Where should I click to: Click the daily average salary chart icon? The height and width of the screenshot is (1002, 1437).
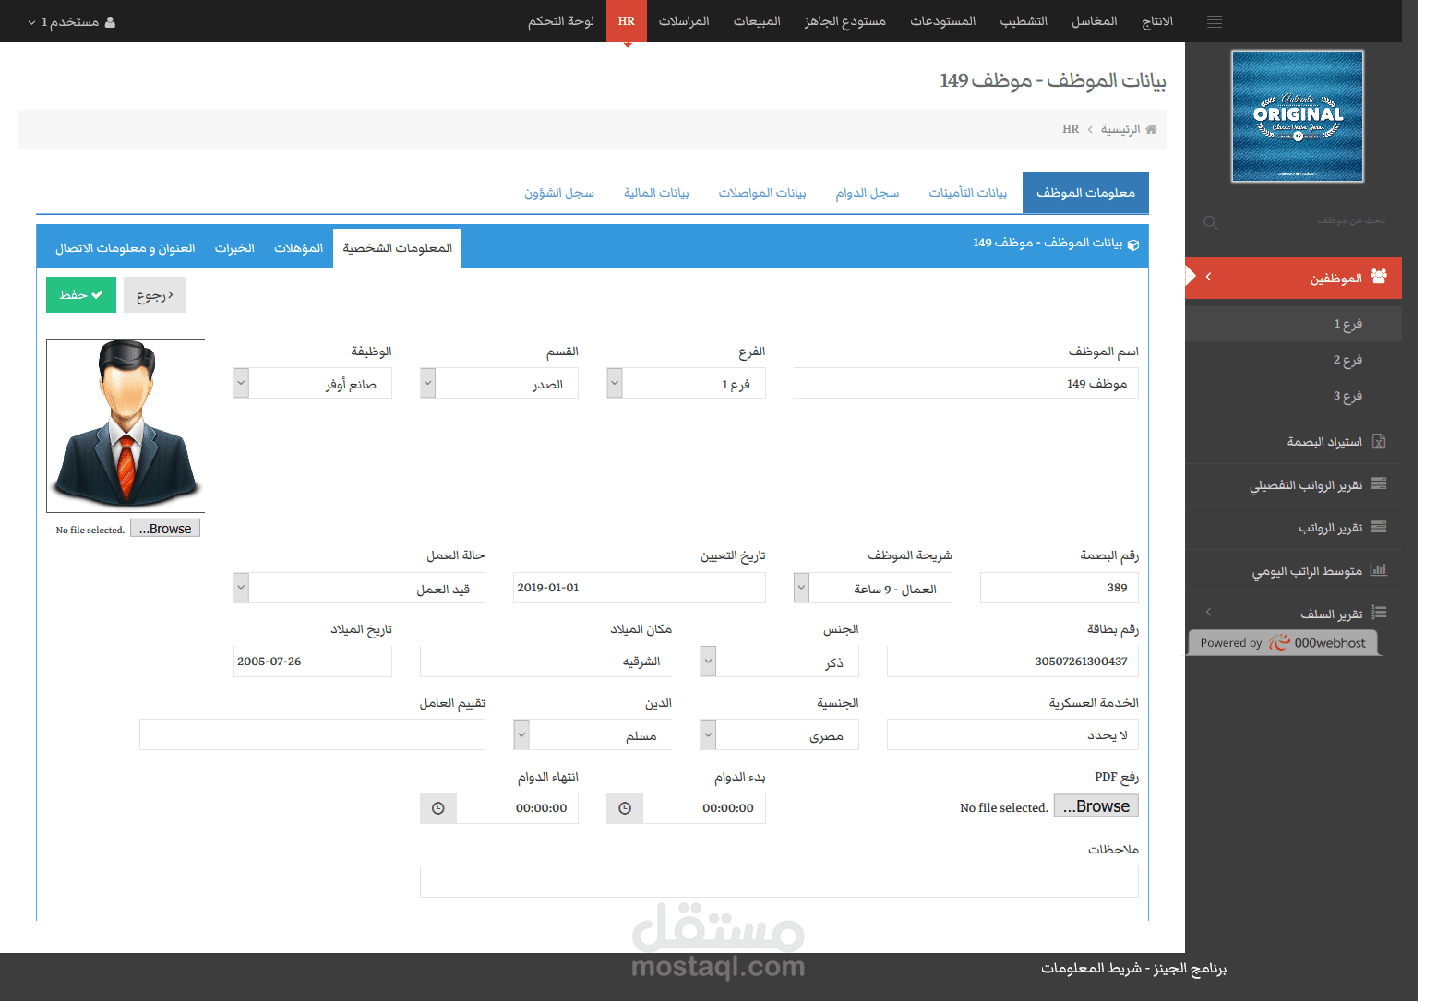1379,570
